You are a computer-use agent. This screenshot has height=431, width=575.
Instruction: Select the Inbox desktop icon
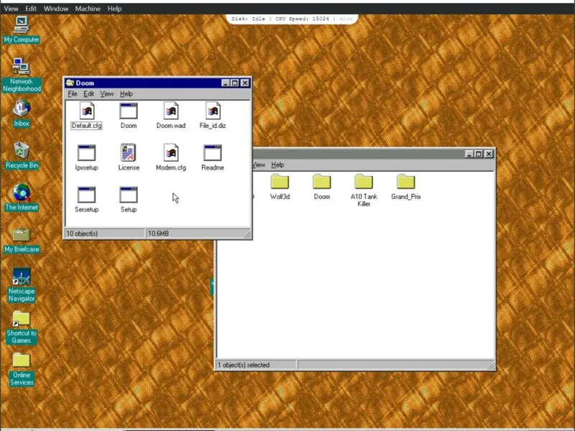22,108
